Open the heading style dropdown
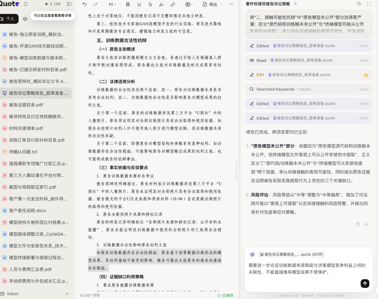The height and width of the screenshot is (299, 378). [x=112, y=4]
